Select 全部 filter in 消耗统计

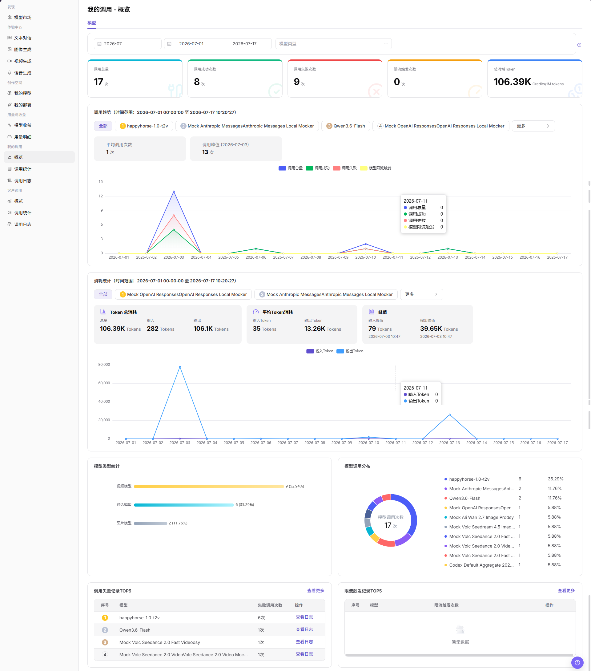[103, 294]
